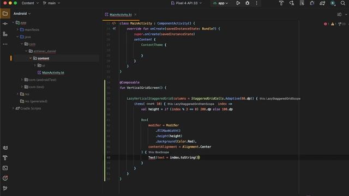
Task: Expand the manifests folder
Action: (x=17, y=29)
